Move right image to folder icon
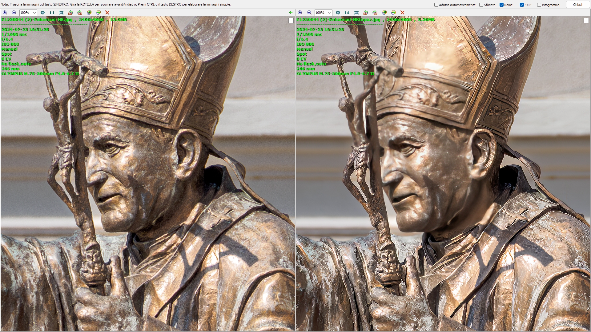This screenshot has width=591, height=332. point(393,13)
